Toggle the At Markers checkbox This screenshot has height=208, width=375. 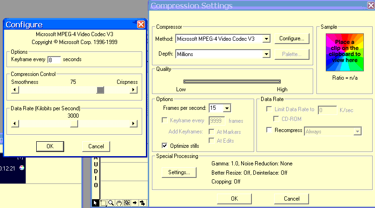click(211, 132)
